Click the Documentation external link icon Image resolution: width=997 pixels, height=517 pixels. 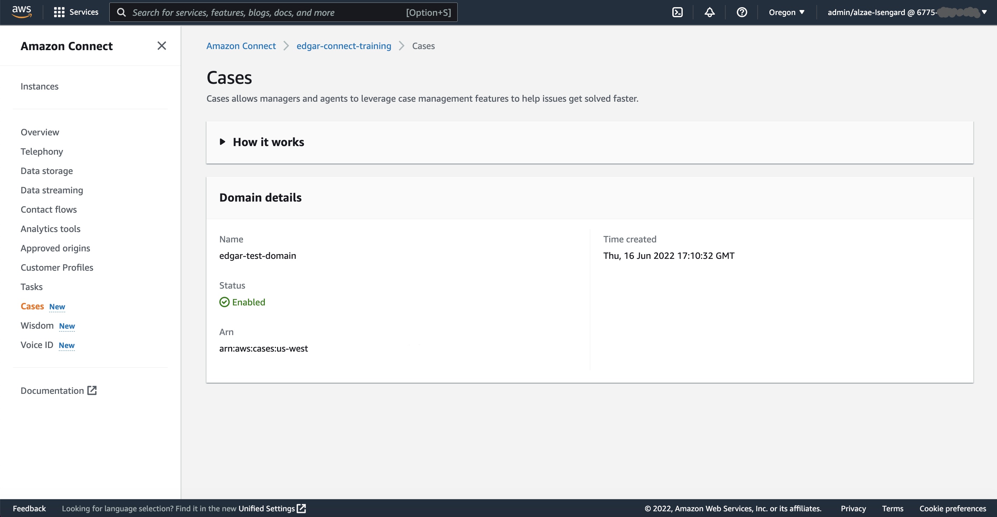(92, 389)
